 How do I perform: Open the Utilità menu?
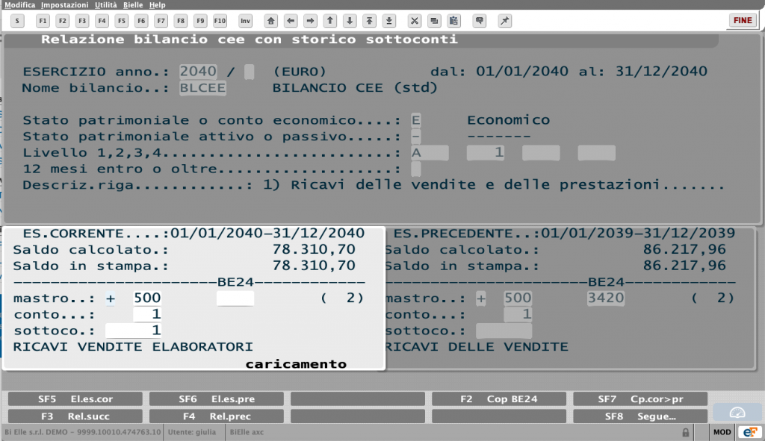pos(106,5)
